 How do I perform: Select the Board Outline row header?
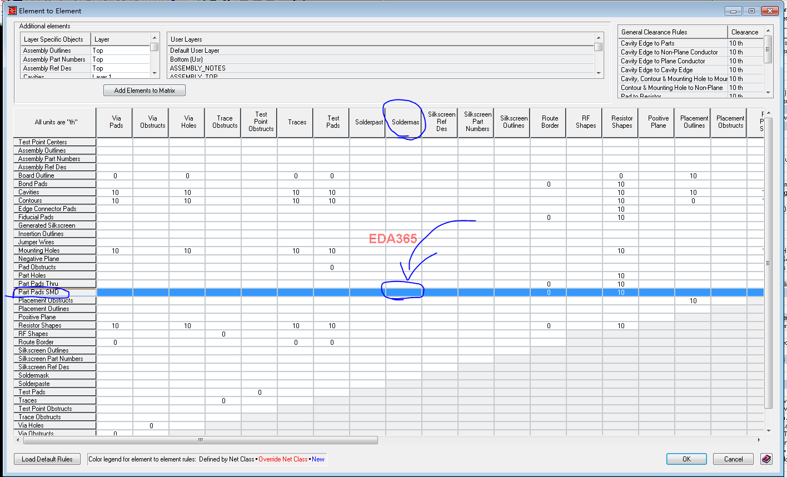[x=55, y=175]
